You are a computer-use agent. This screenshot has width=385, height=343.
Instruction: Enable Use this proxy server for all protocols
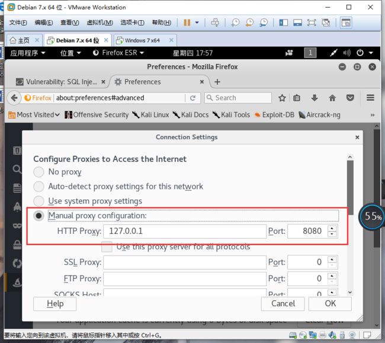tap(107, 247)
